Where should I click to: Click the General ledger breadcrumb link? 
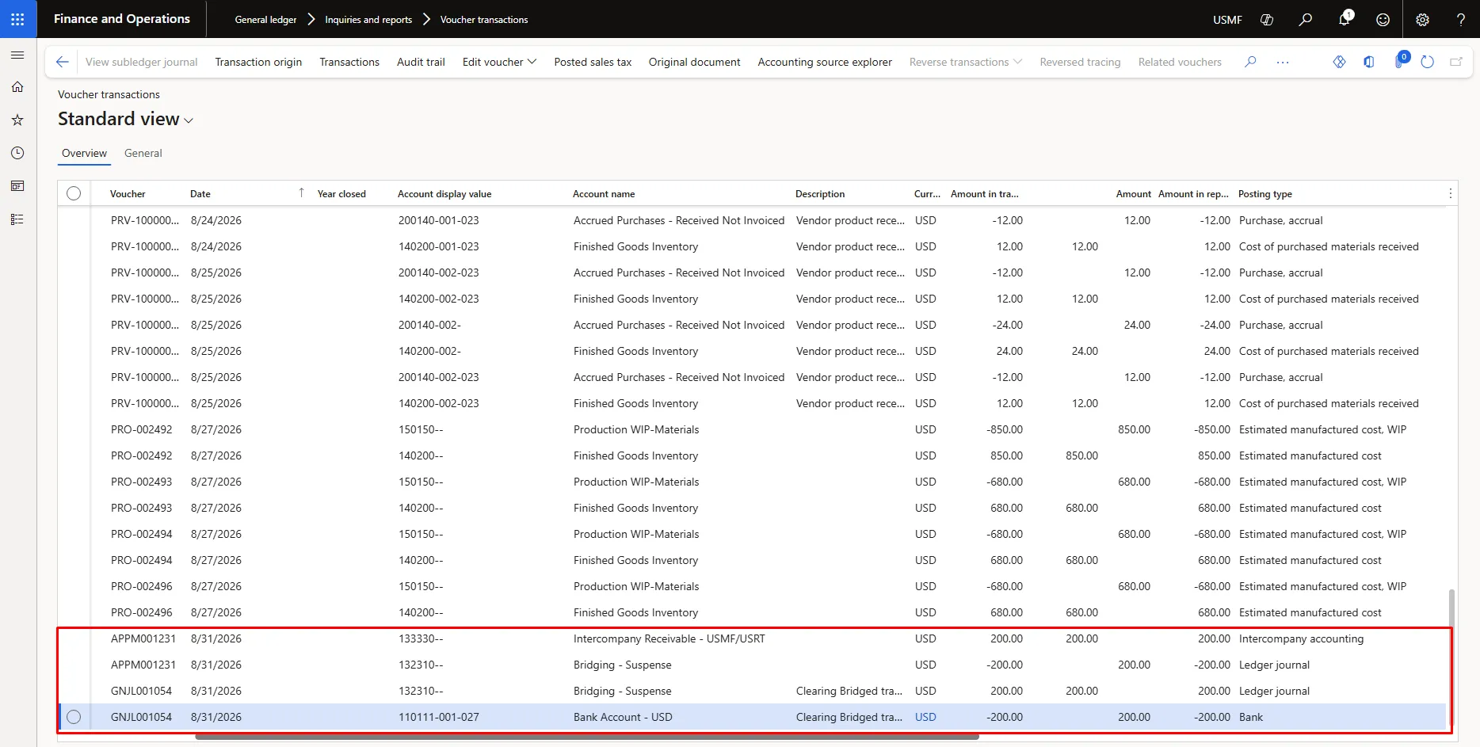click(x=265, y=19)
